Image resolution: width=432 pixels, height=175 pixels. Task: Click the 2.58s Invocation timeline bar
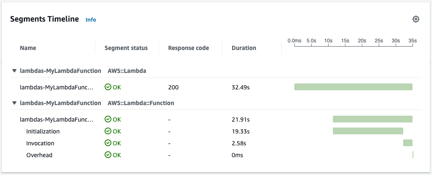pyautogui.click(x=408, y=143)
